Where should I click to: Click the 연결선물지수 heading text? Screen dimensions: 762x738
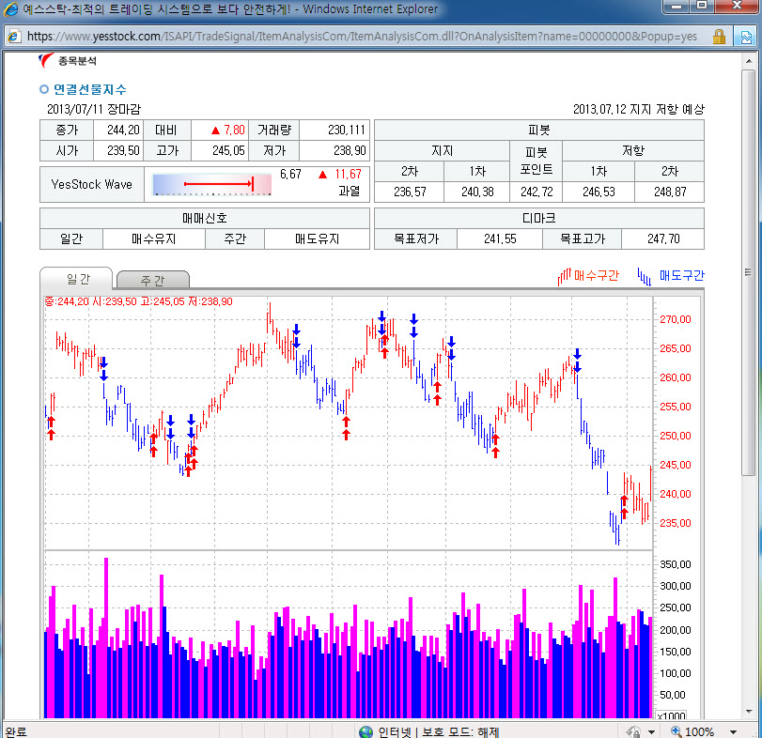[x=90, y=89]
